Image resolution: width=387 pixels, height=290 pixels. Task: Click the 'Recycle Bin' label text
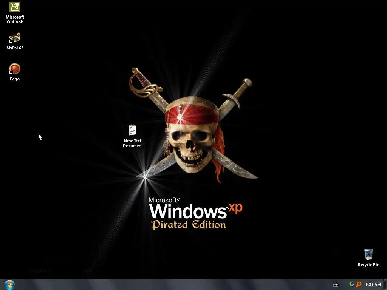tap(368, 265)
